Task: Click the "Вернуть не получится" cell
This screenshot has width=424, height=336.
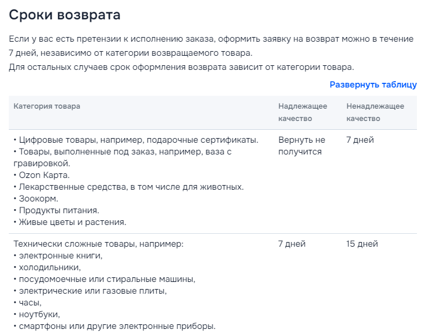Action: click(x=301, y=146)
